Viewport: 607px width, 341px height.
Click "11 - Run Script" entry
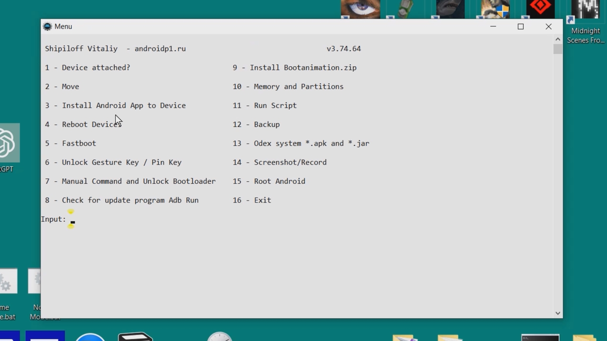coord(265,106)
